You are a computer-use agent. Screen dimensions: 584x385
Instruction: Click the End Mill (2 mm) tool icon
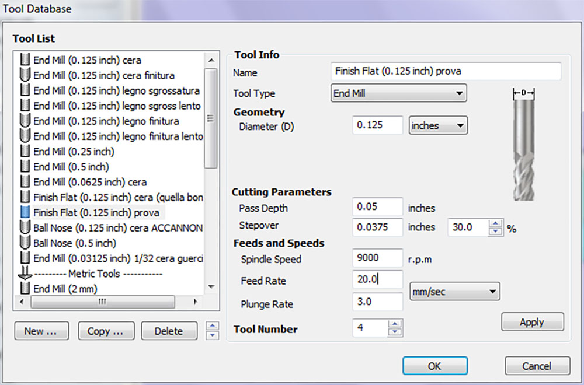click(25, 288)
